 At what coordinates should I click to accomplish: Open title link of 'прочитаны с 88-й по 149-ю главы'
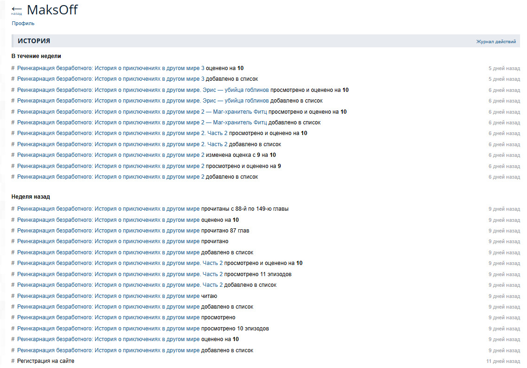(x=108, y=209)
